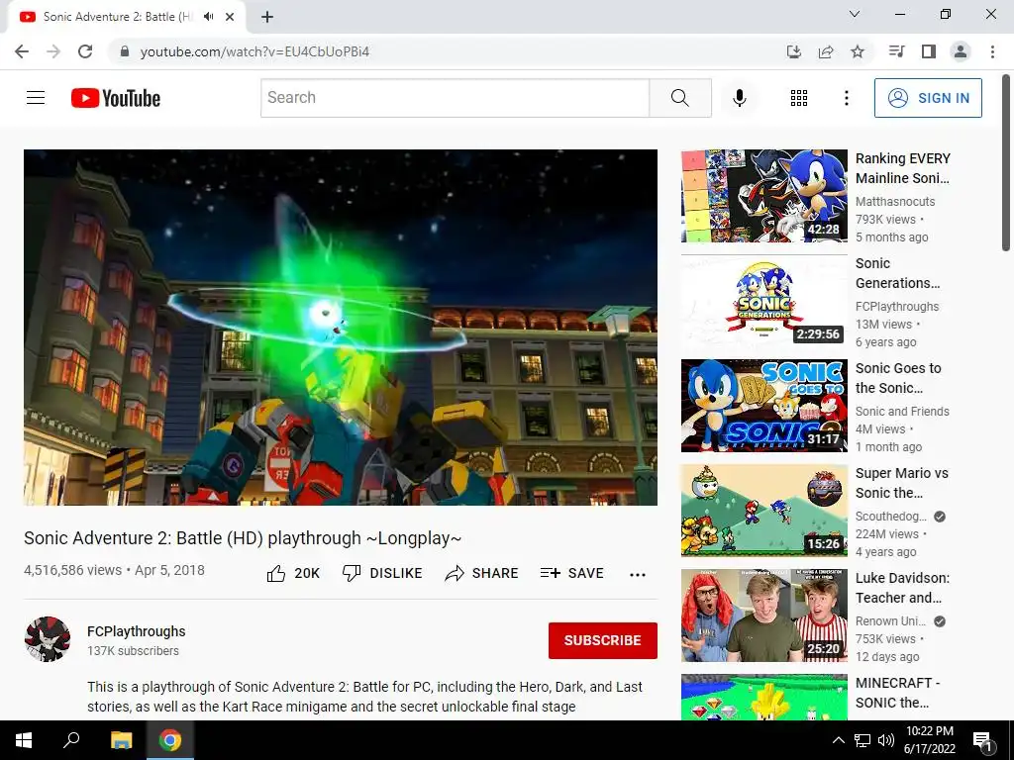Screen dimensions: 1014x760
Task: Open more actions below the video
Action: (637, 574)
